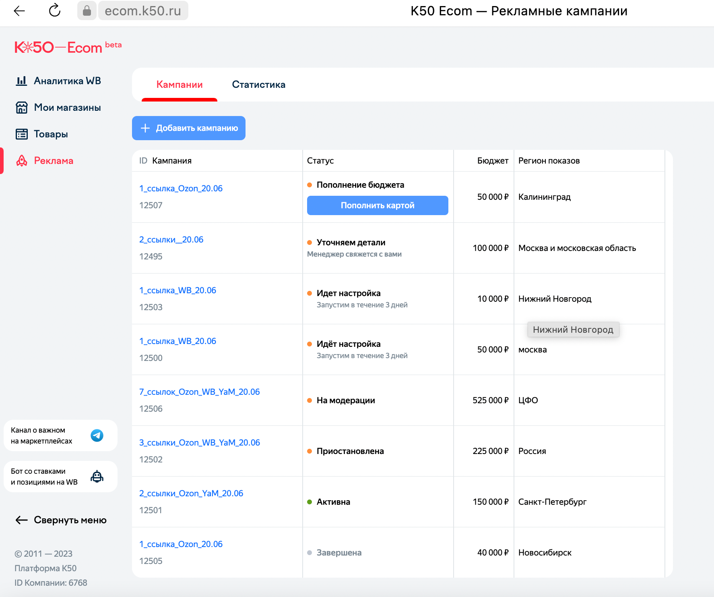Click the Реклама rocket icon
The width and height of the screenshot is (714, 597).
[x=21, y=161]
